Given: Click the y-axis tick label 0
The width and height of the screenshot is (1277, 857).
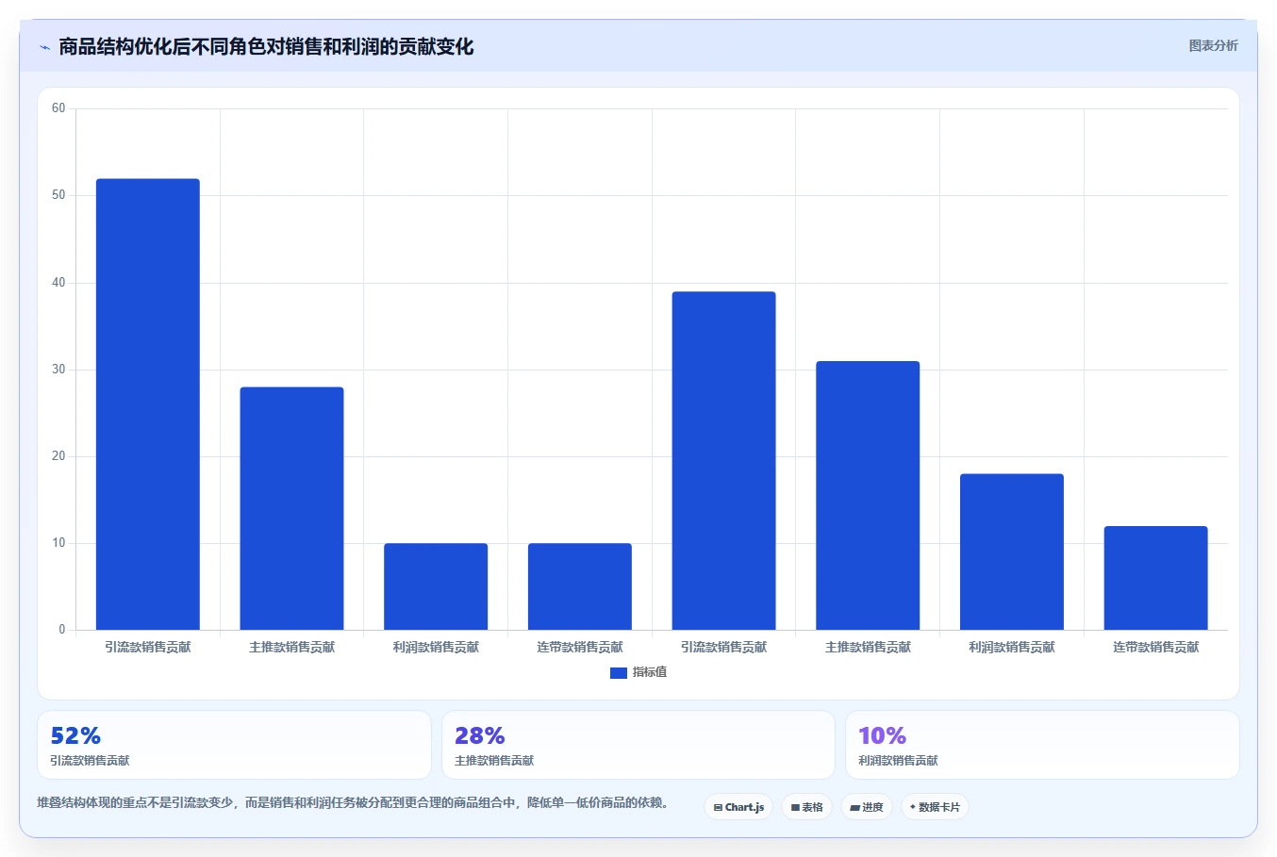Looking at the screenshot, I should (62, 630).
